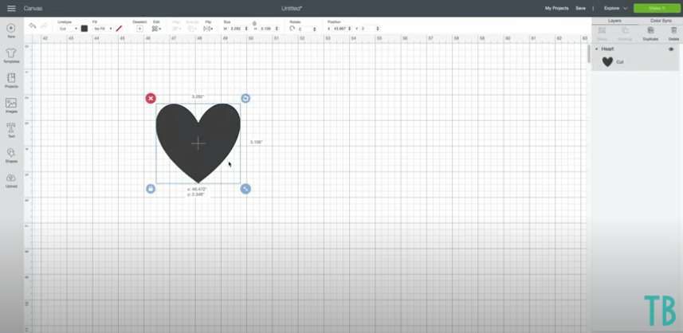
Task: Click the red delete handle on heart
Action: [151, 98]
